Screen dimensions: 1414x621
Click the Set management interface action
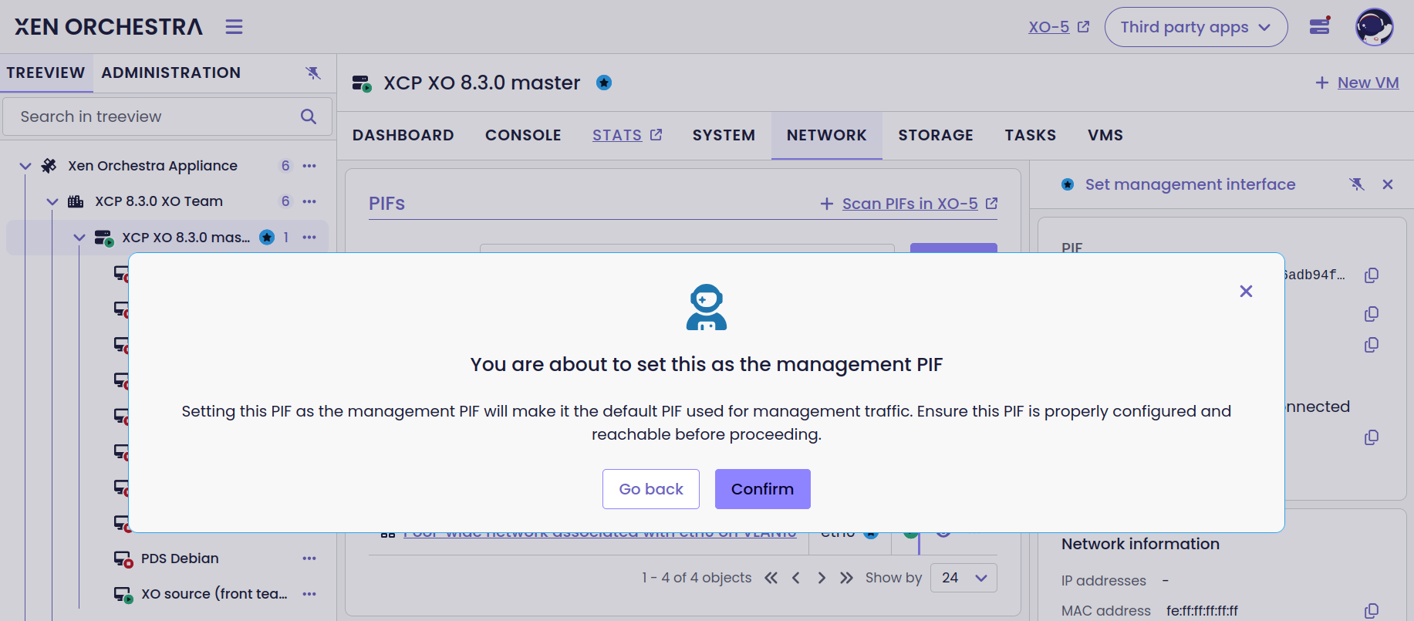click(1190, 184)
